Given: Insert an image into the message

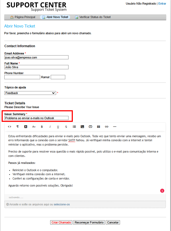Looking at the screenshot, I should tap(82, 126).
